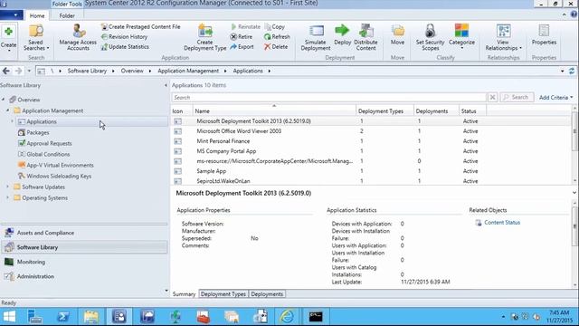Select Global Conditions node

coord(48,154)
